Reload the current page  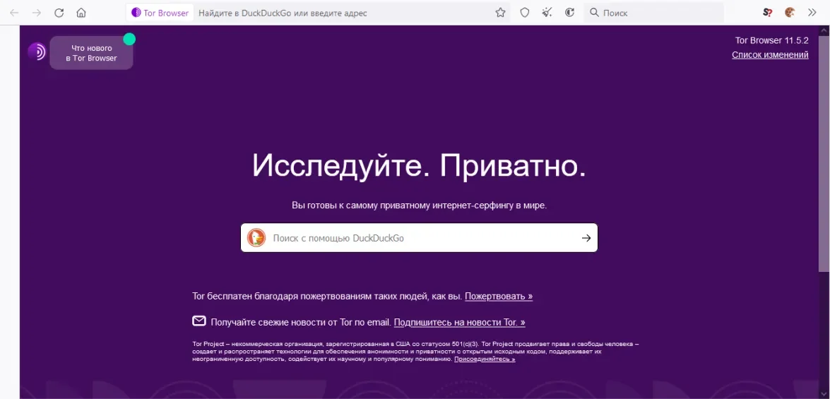[59, 13]
